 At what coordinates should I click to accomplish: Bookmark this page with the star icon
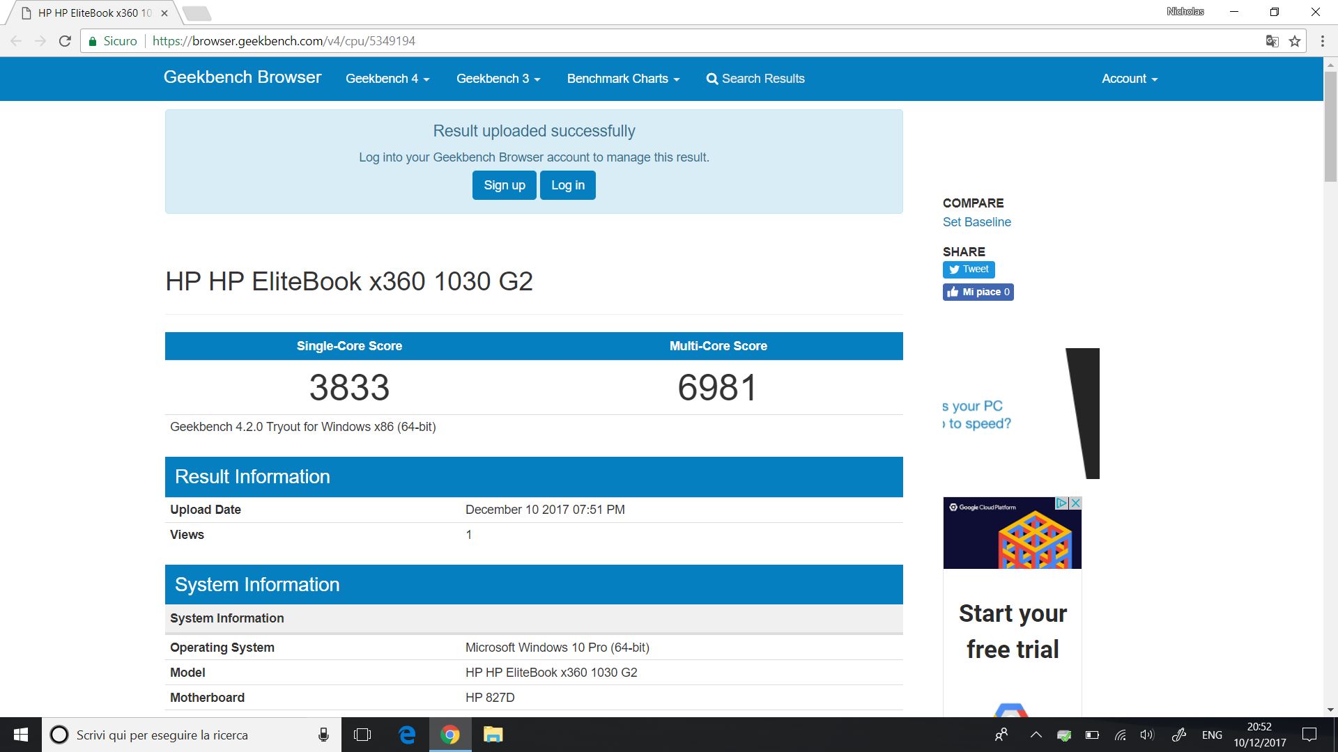tap(1295, 41)
